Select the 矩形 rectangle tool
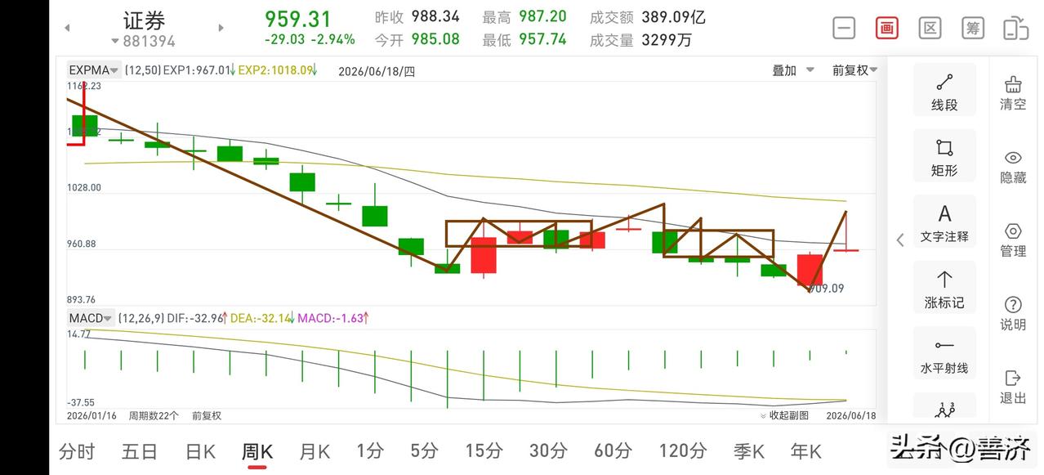1044x475 pixels. coord(944,157)
